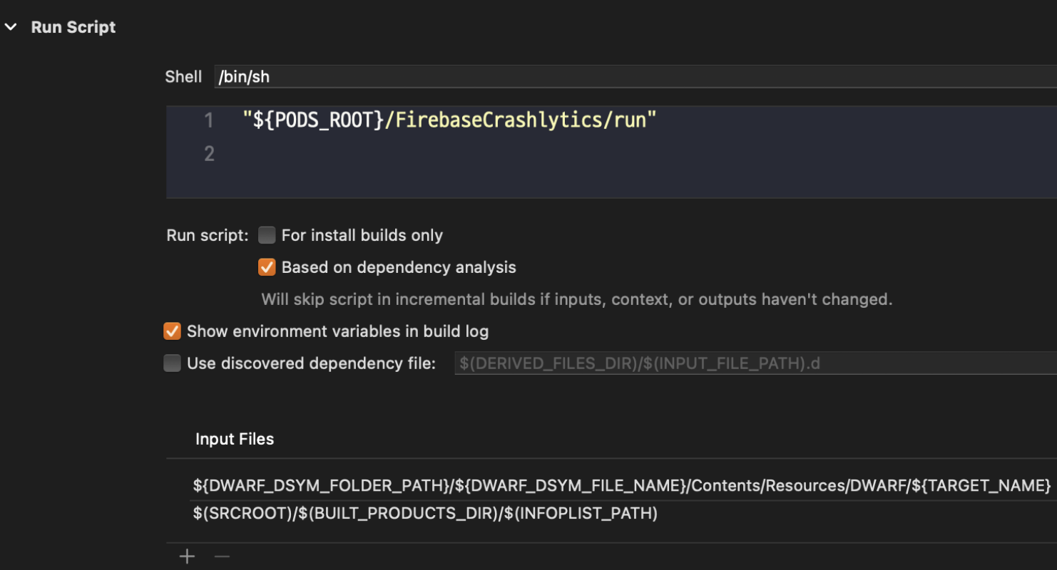
Task: Enable For install builds only checkbox
Action: tap(267, 235)
